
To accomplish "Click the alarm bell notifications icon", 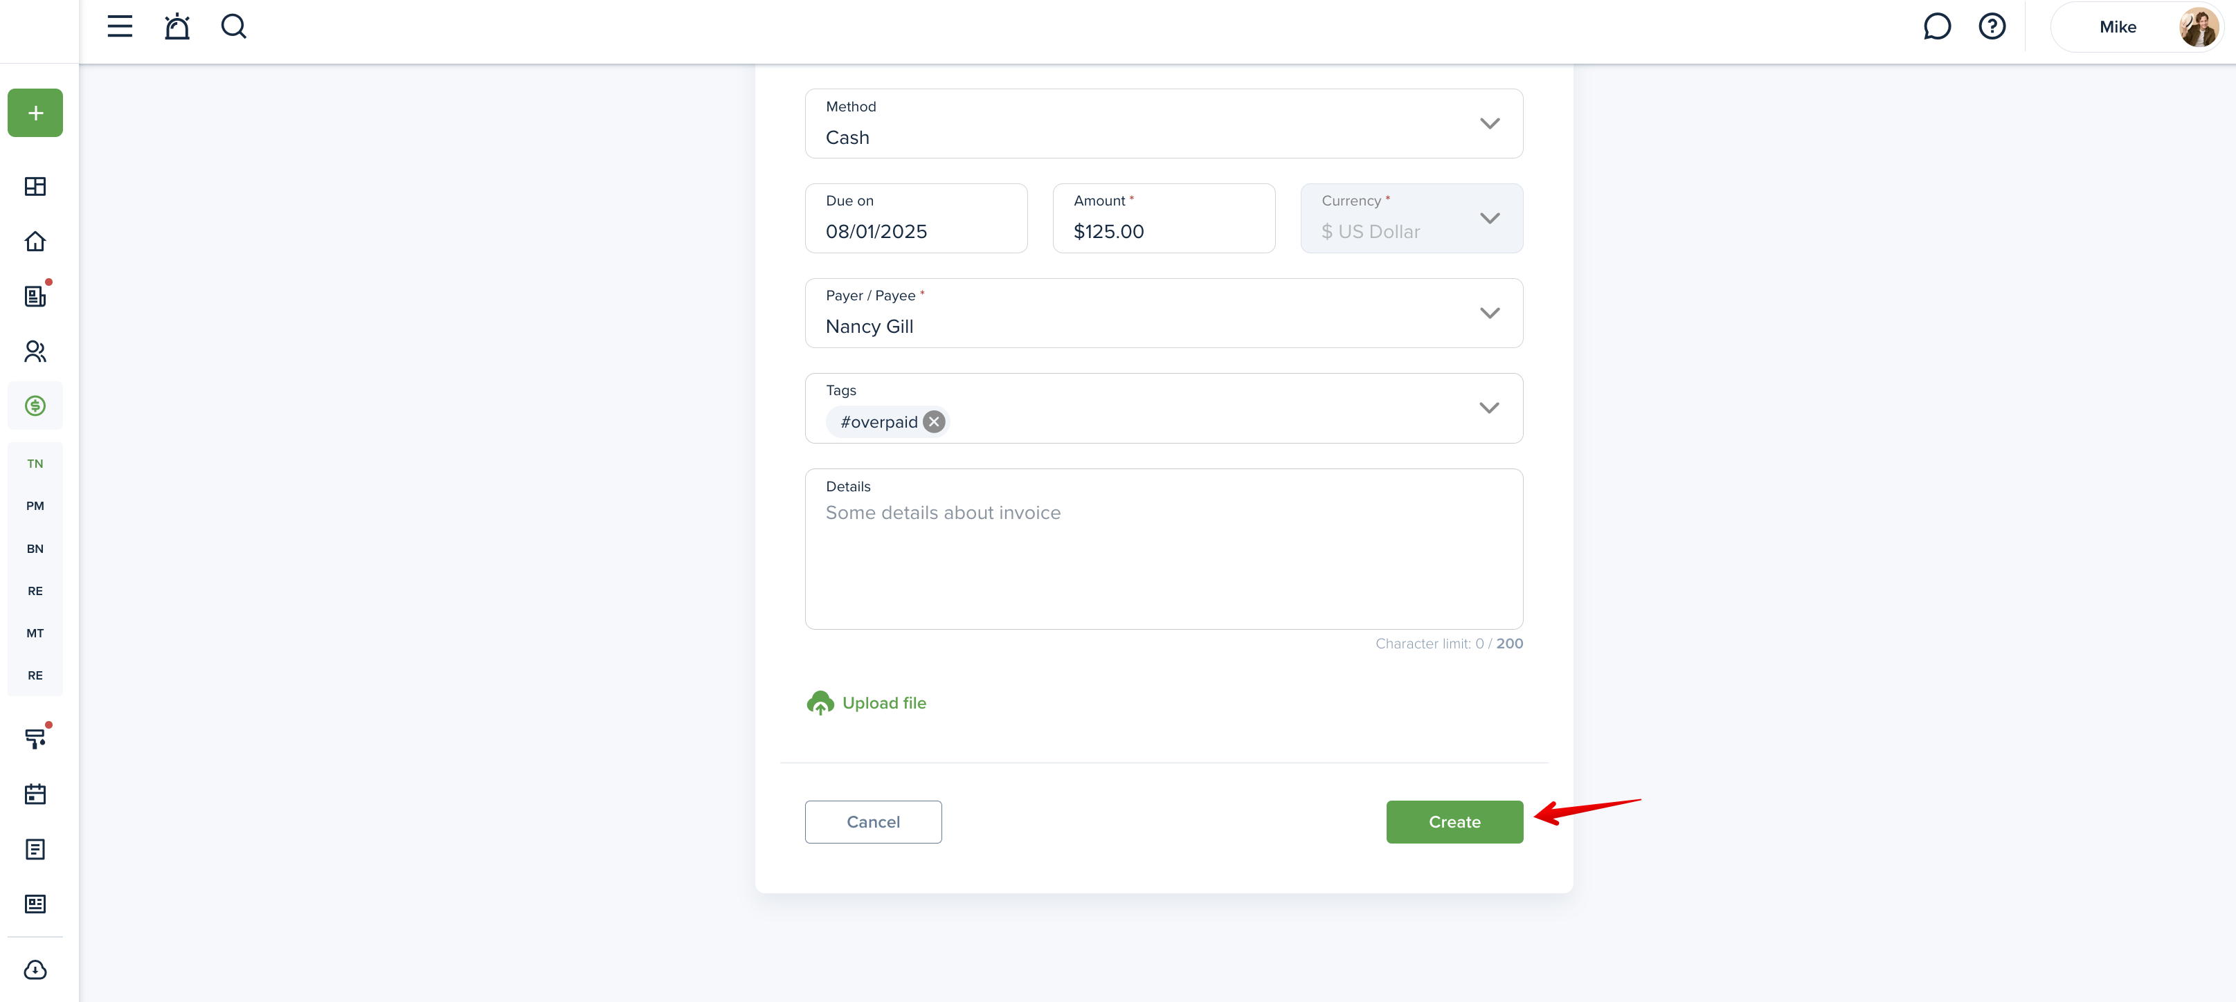I will pos(177,27).
